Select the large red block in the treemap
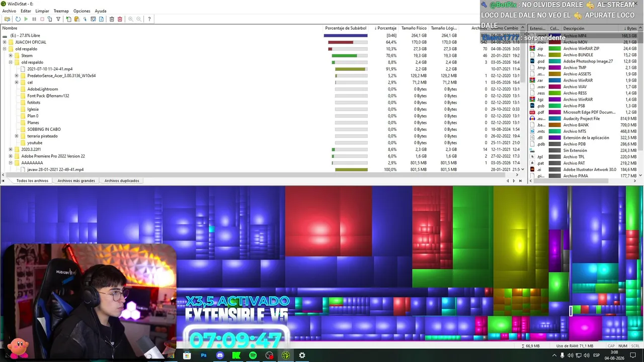 tap(328, 221)
